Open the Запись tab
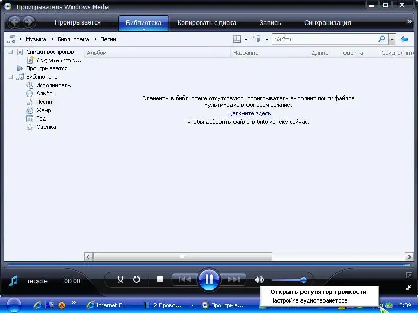The height and width of the screenshot is (313, 418). (x=270, y=23)
